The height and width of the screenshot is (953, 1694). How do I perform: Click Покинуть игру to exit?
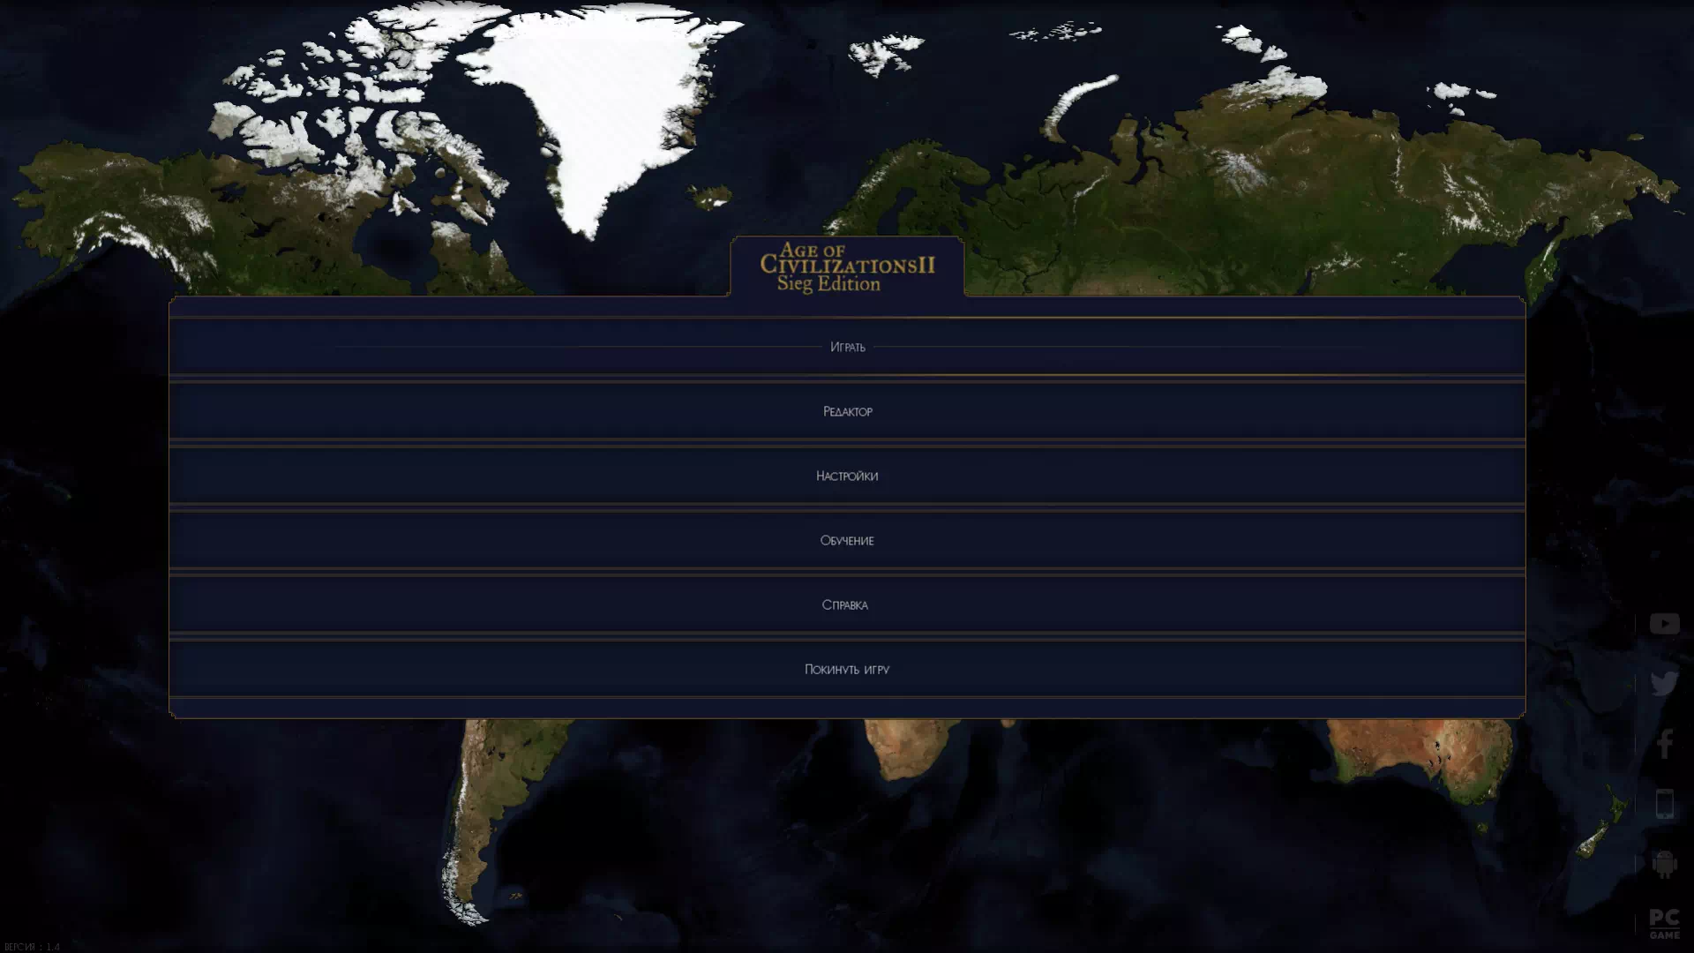(x=847, y=669)
